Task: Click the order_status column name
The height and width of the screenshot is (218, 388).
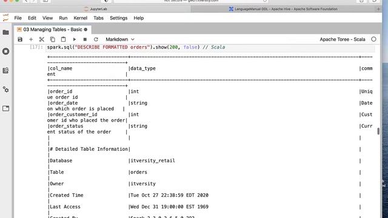Action: click(x=67, y=126)
